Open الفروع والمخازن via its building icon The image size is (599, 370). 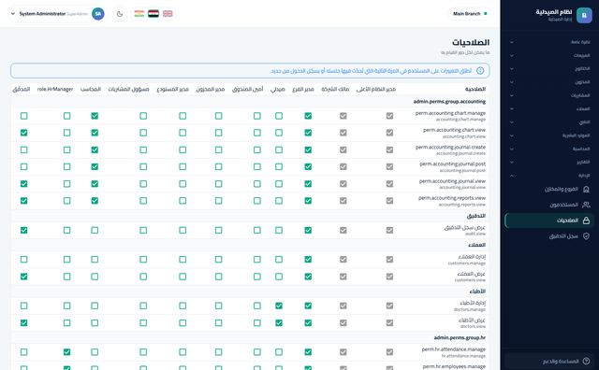[x=586, y=189]
